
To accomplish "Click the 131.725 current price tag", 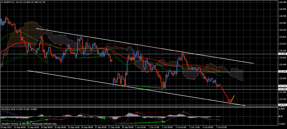I will (282, 86).
